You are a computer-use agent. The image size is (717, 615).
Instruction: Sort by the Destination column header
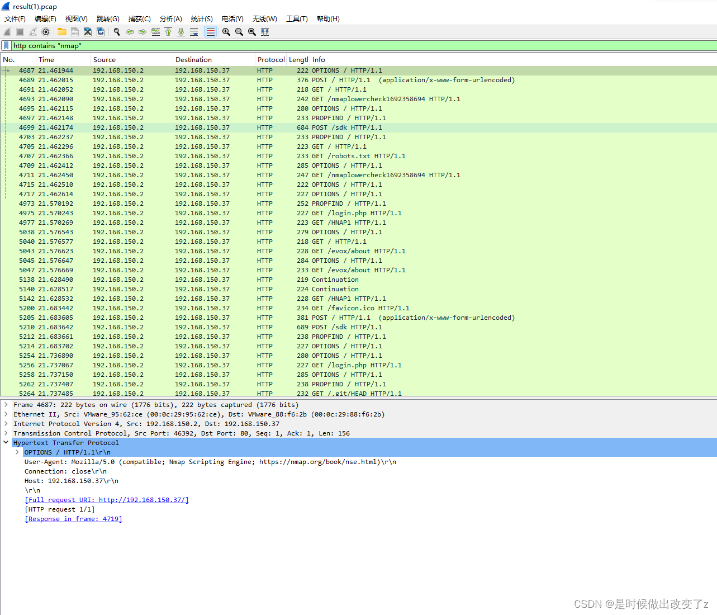(x=214, y=60)
